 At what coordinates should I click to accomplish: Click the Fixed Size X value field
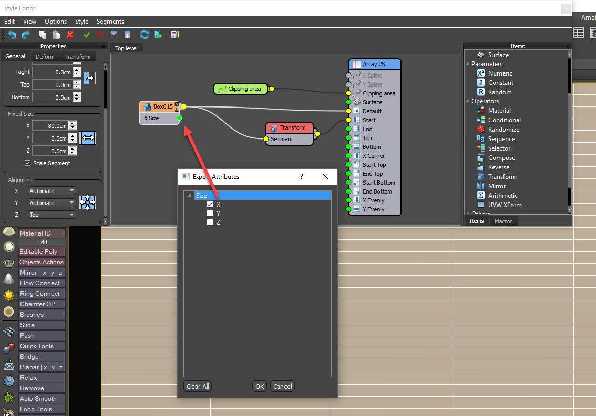(50, 126)
